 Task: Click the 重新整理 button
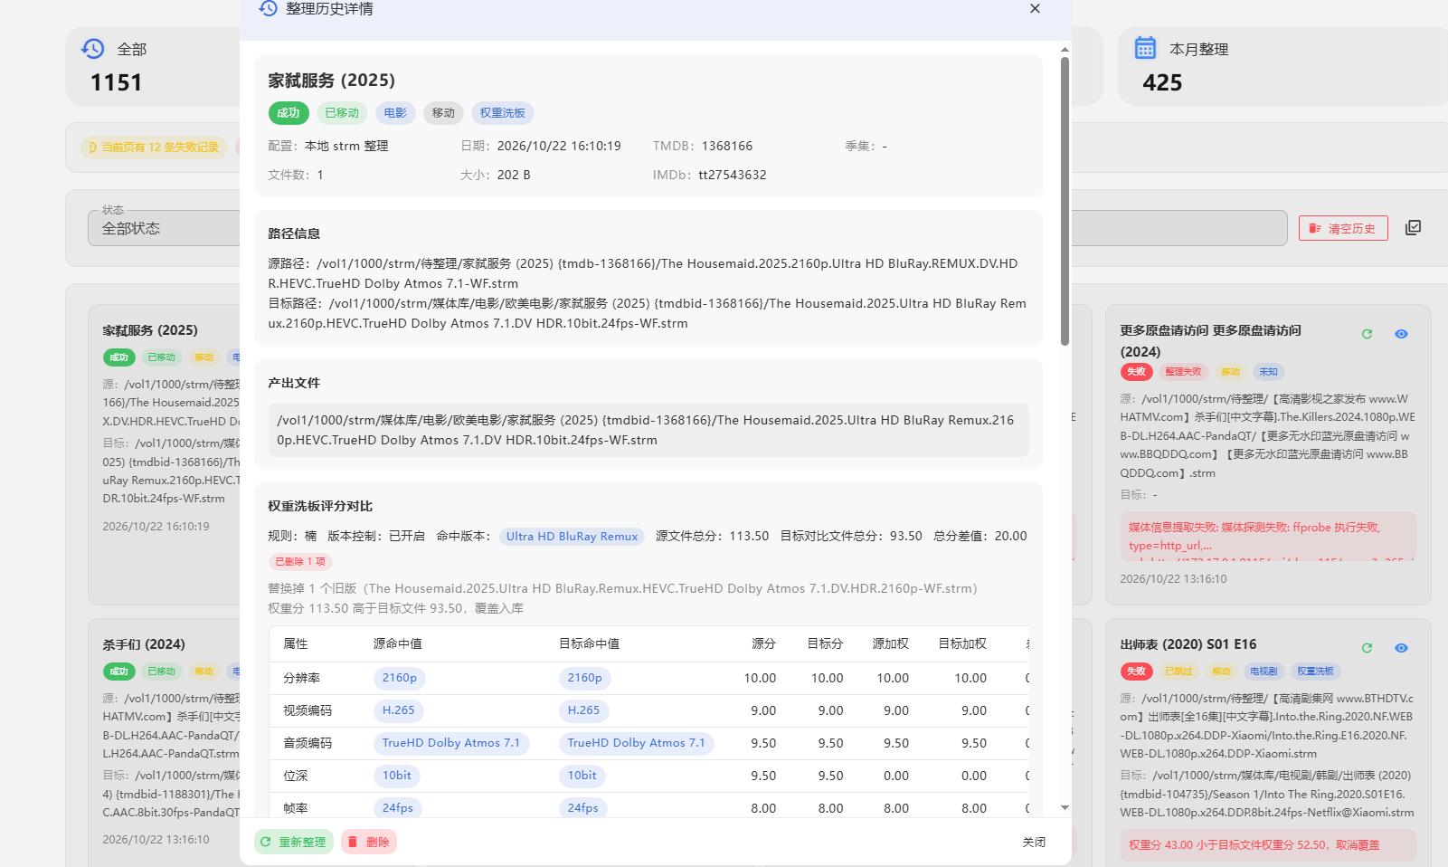pyautogui.click(x=294, y=842)
